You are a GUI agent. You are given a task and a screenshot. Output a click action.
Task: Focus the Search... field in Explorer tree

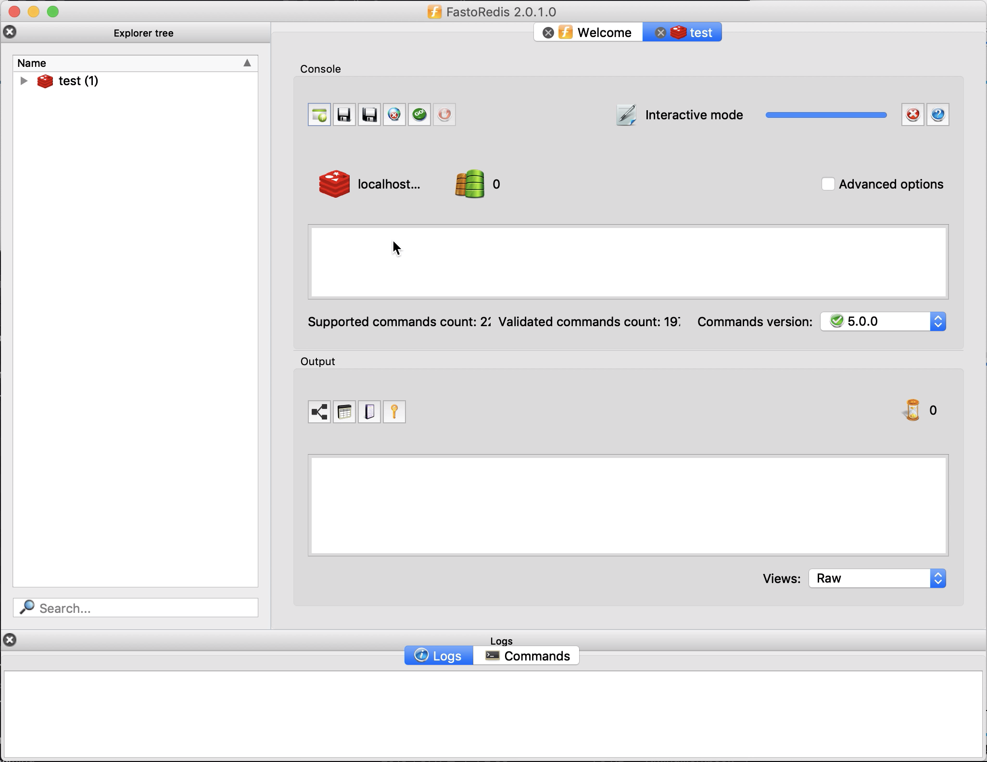point(136,608)
